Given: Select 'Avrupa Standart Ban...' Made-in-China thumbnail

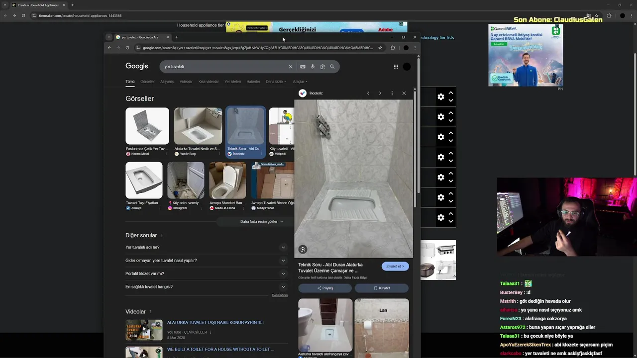Looking at the screenshot, I should (227, 180).
